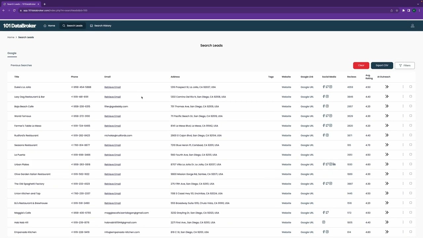Open row options menu for La Puerta
The height and width of the screenshot is (238, 423).
[403, 154]
